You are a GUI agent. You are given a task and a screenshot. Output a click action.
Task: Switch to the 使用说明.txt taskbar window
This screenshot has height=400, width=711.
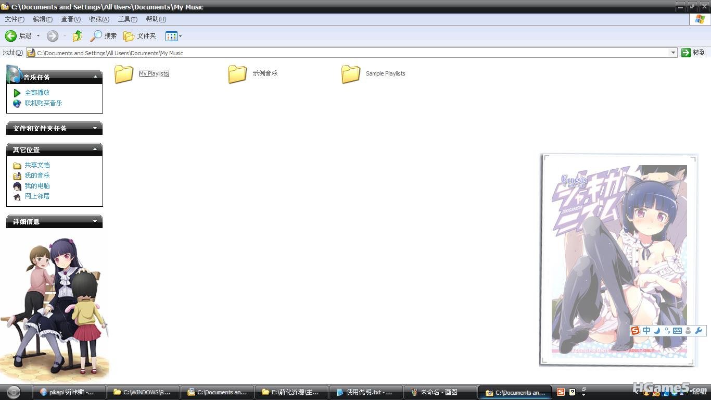coord(366,392)
